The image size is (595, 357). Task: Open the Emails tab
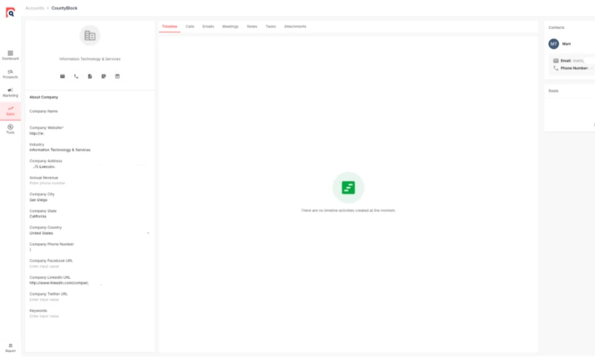(x=208, y=27)
